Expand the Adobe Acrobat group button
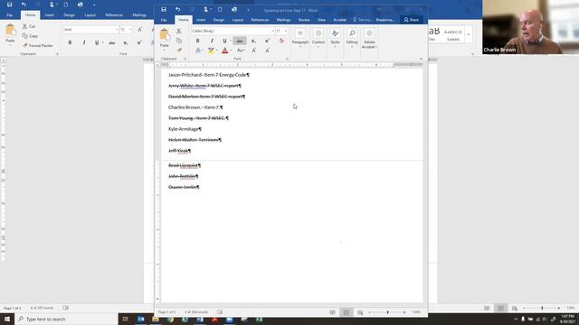 369,39
